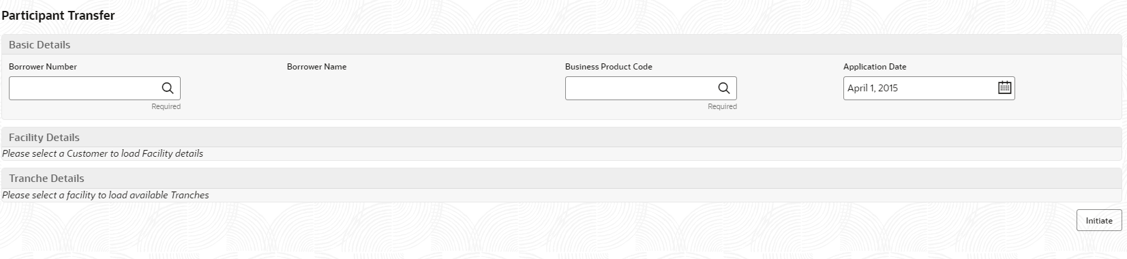Open Borrower Number search lookup icon
Screen dimensions: 1127x259
click(x=167, y=88)
